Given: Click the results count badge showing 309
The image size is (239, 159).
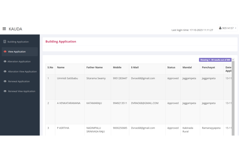Looking at the screenshot, I should tap(215, 60).
